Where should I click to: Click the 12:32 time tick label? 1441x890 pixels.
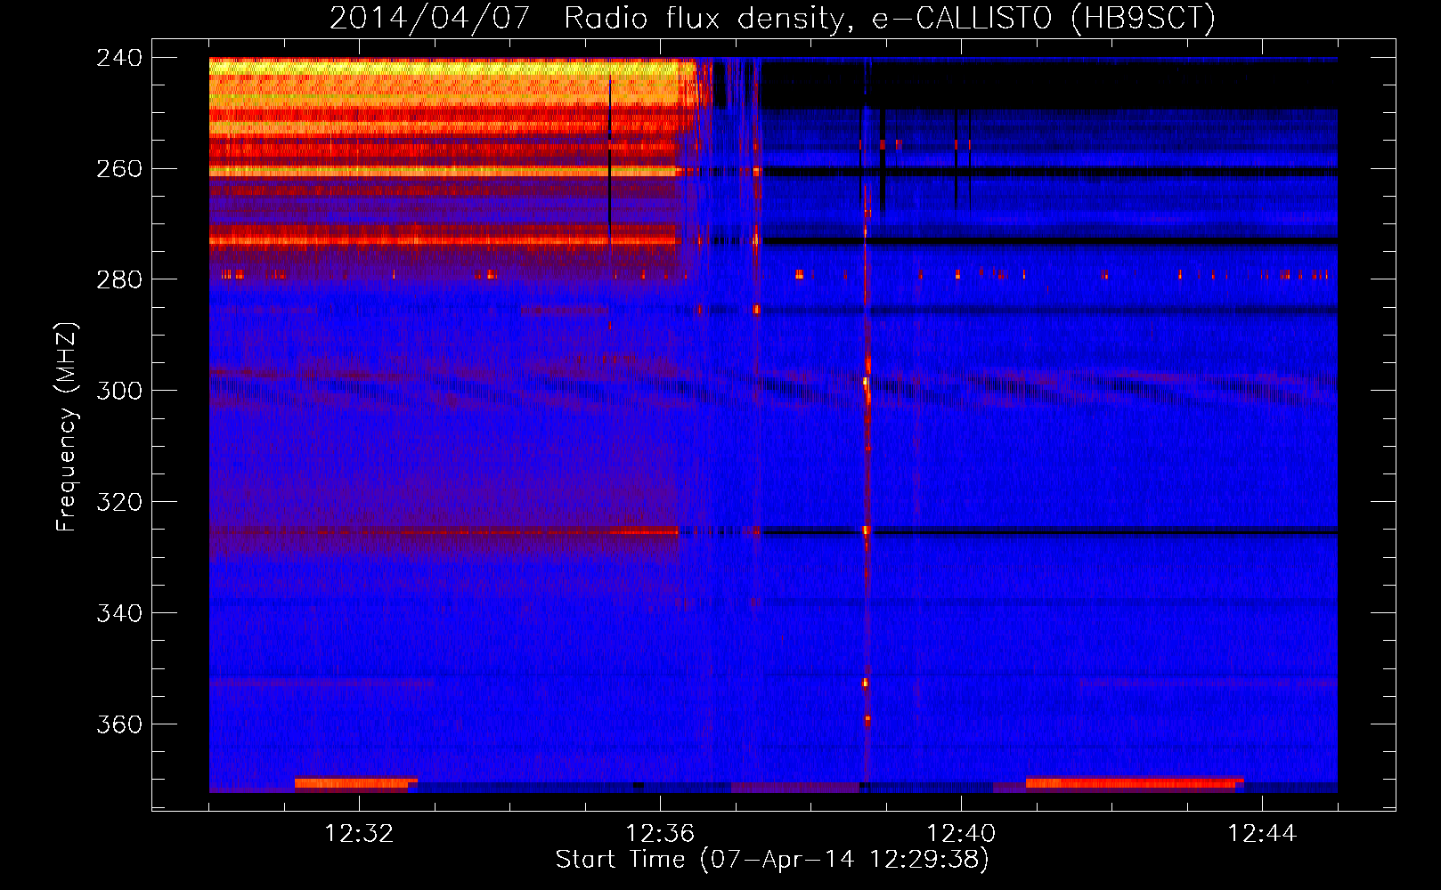359,834
